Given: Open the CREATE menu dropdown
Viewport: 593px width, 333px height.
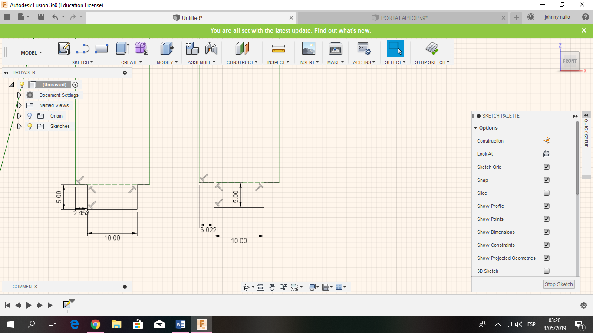Looking at the screenshot, I should [132, 62].
